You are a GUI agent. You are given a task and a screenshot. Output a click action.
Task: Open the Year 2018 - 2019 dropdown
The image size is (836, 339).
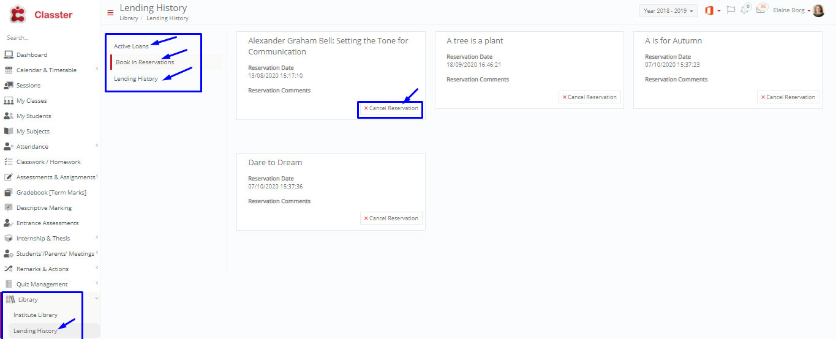pyautogui.click(x=668, y=11)
